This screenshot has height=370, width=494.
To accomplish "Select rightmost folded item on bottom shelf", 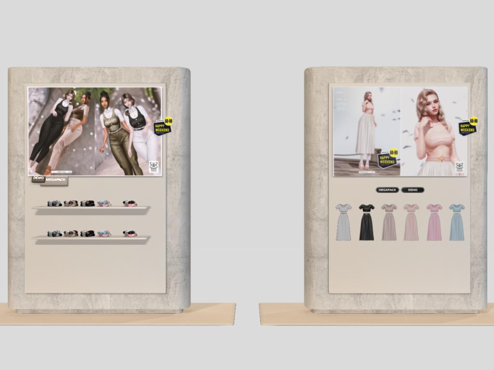I will (x=130, y=234).
